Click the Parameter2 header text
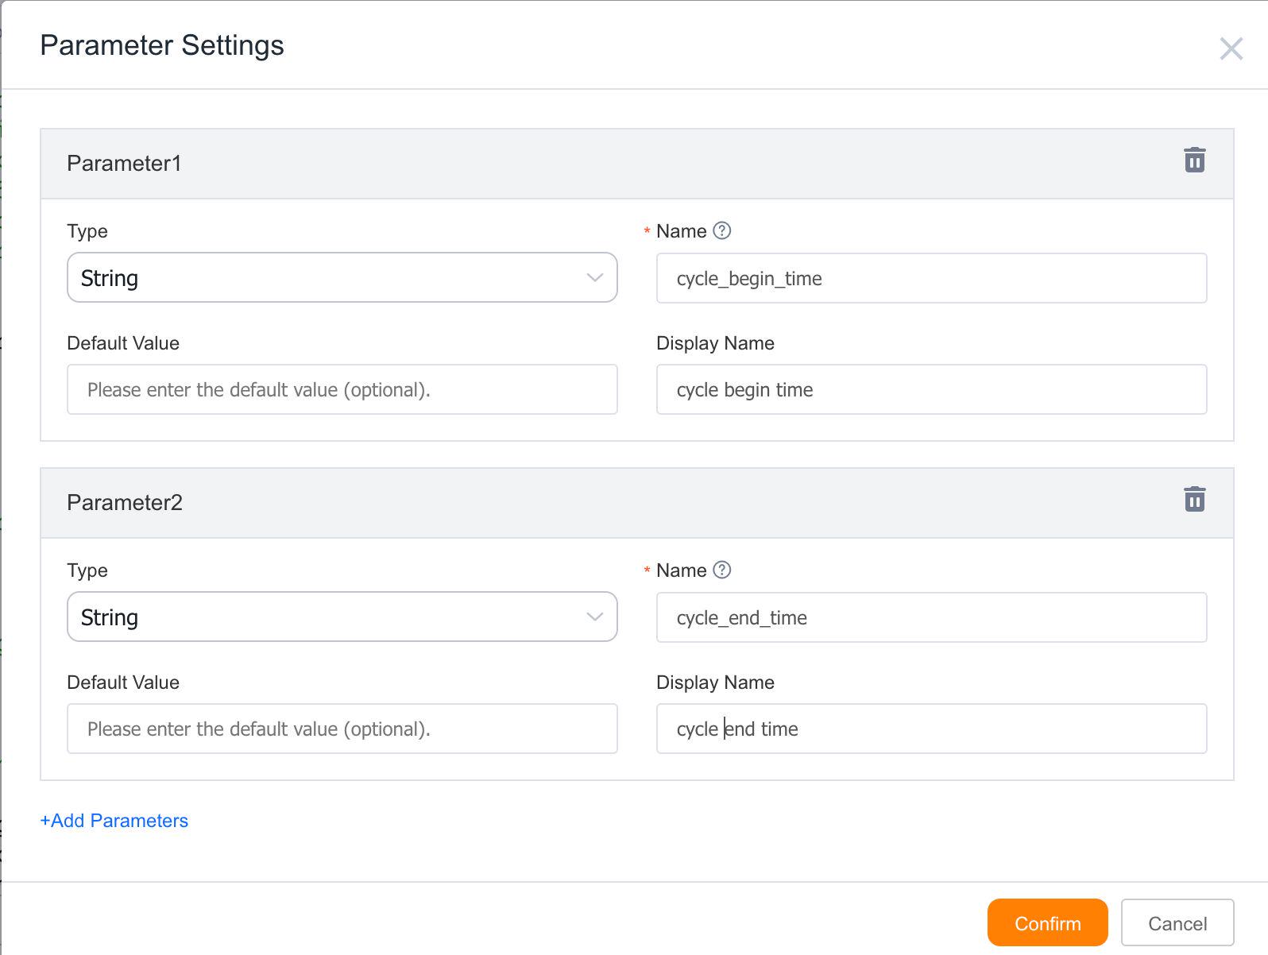The height and width of the screenshot is (955, 1268). (125, 503)
